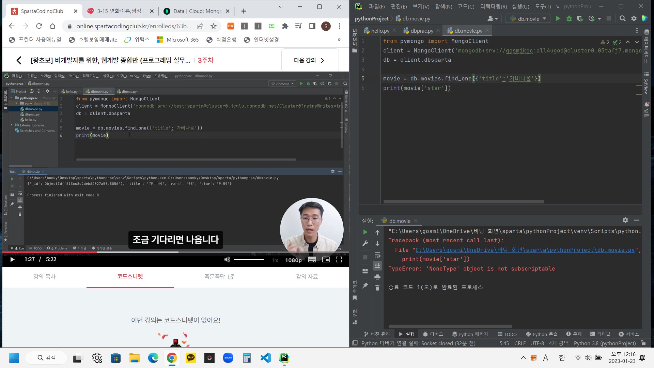The height and width of the screenshot is (368, 654).
Task: Pin the db.movie run tab
Action: (x=365, y=286)
